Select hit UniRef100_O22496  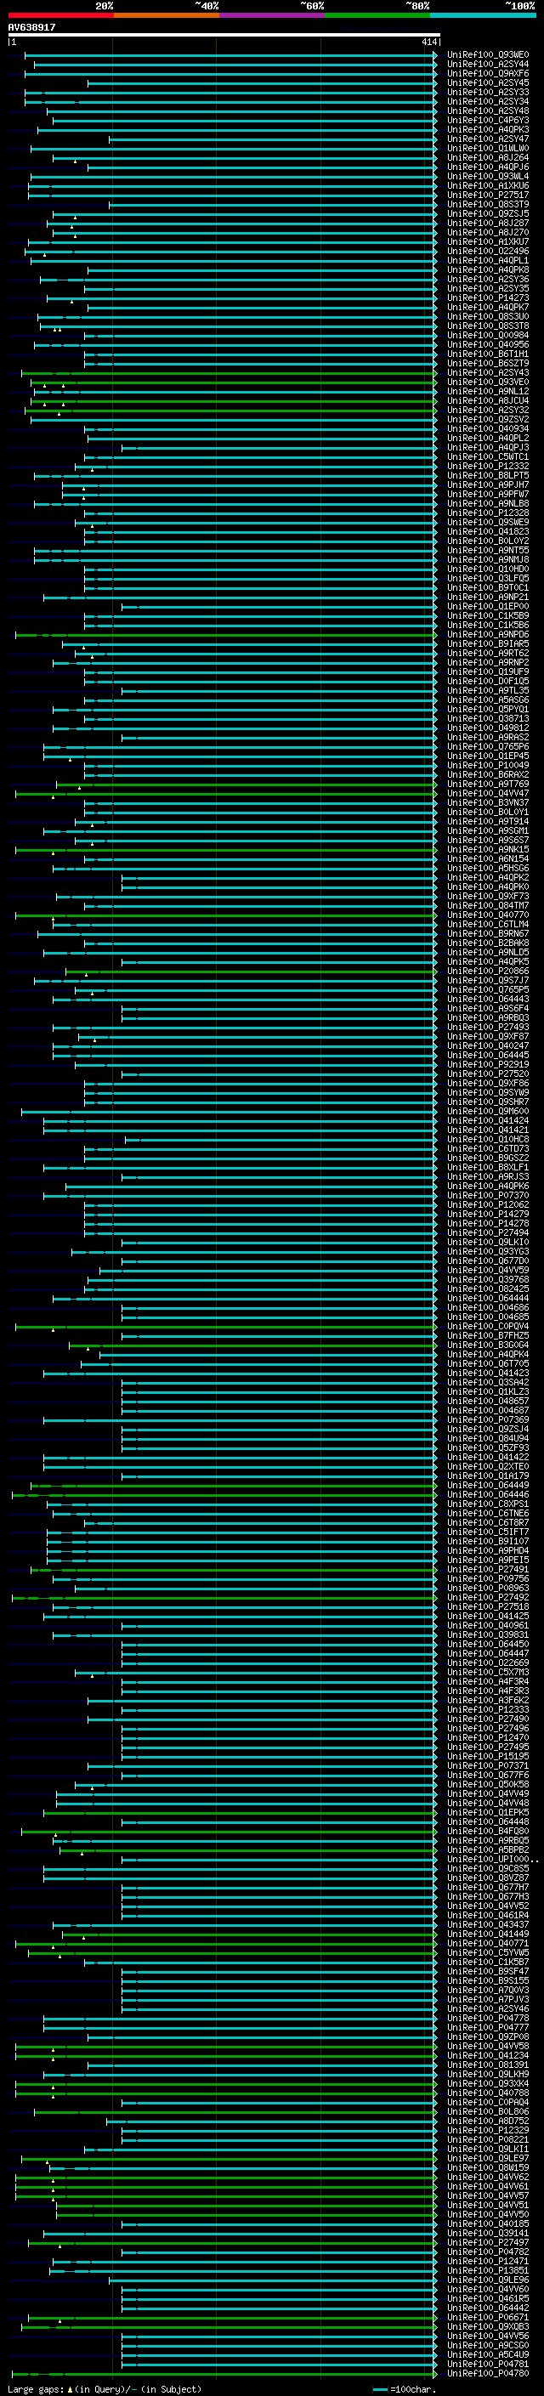pos(487,251)
